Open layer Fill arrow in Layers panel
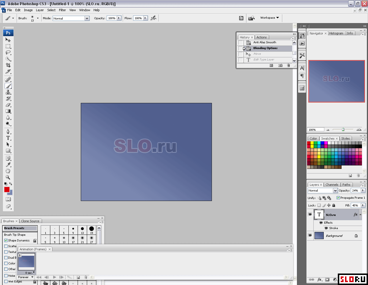 pos(363,205)
